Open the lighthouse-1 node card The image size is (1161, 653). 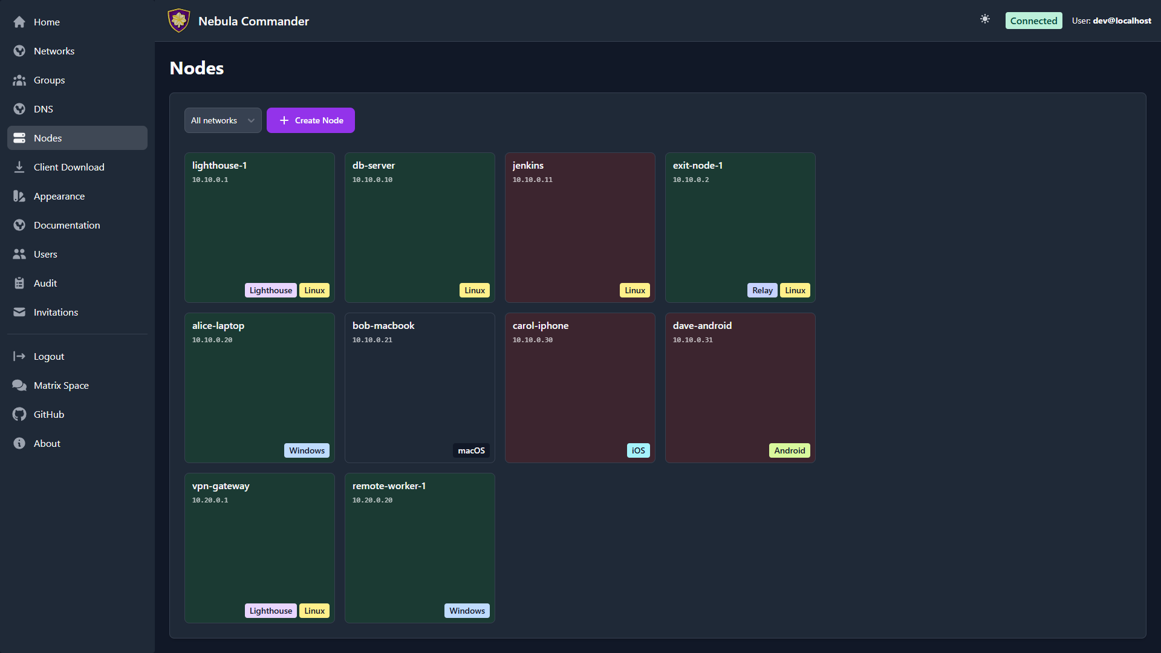coord(259,227)
